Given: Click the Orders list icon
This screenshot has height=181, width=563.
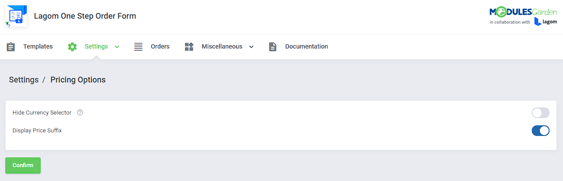Looking at the screenshot, I should pos(138,46).
